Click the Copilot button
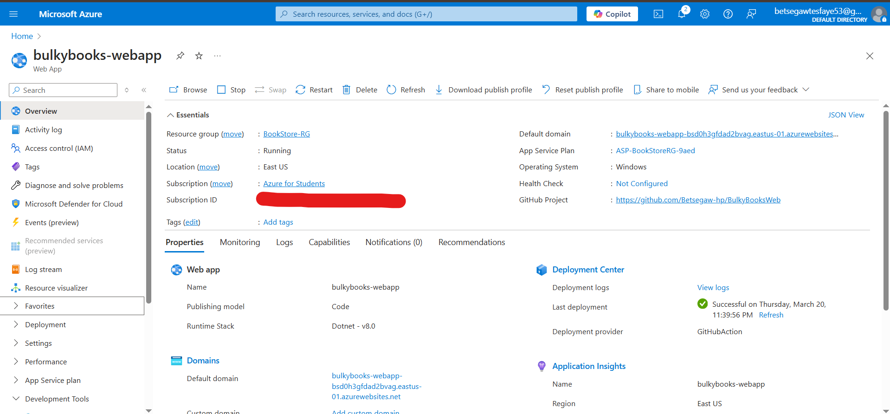 tap(612, 14)
